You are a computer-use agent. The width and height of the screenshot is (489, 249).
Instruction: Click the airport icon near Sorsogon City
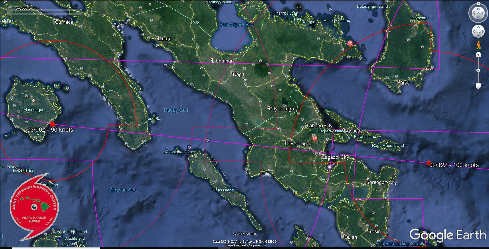pos(367,179)
